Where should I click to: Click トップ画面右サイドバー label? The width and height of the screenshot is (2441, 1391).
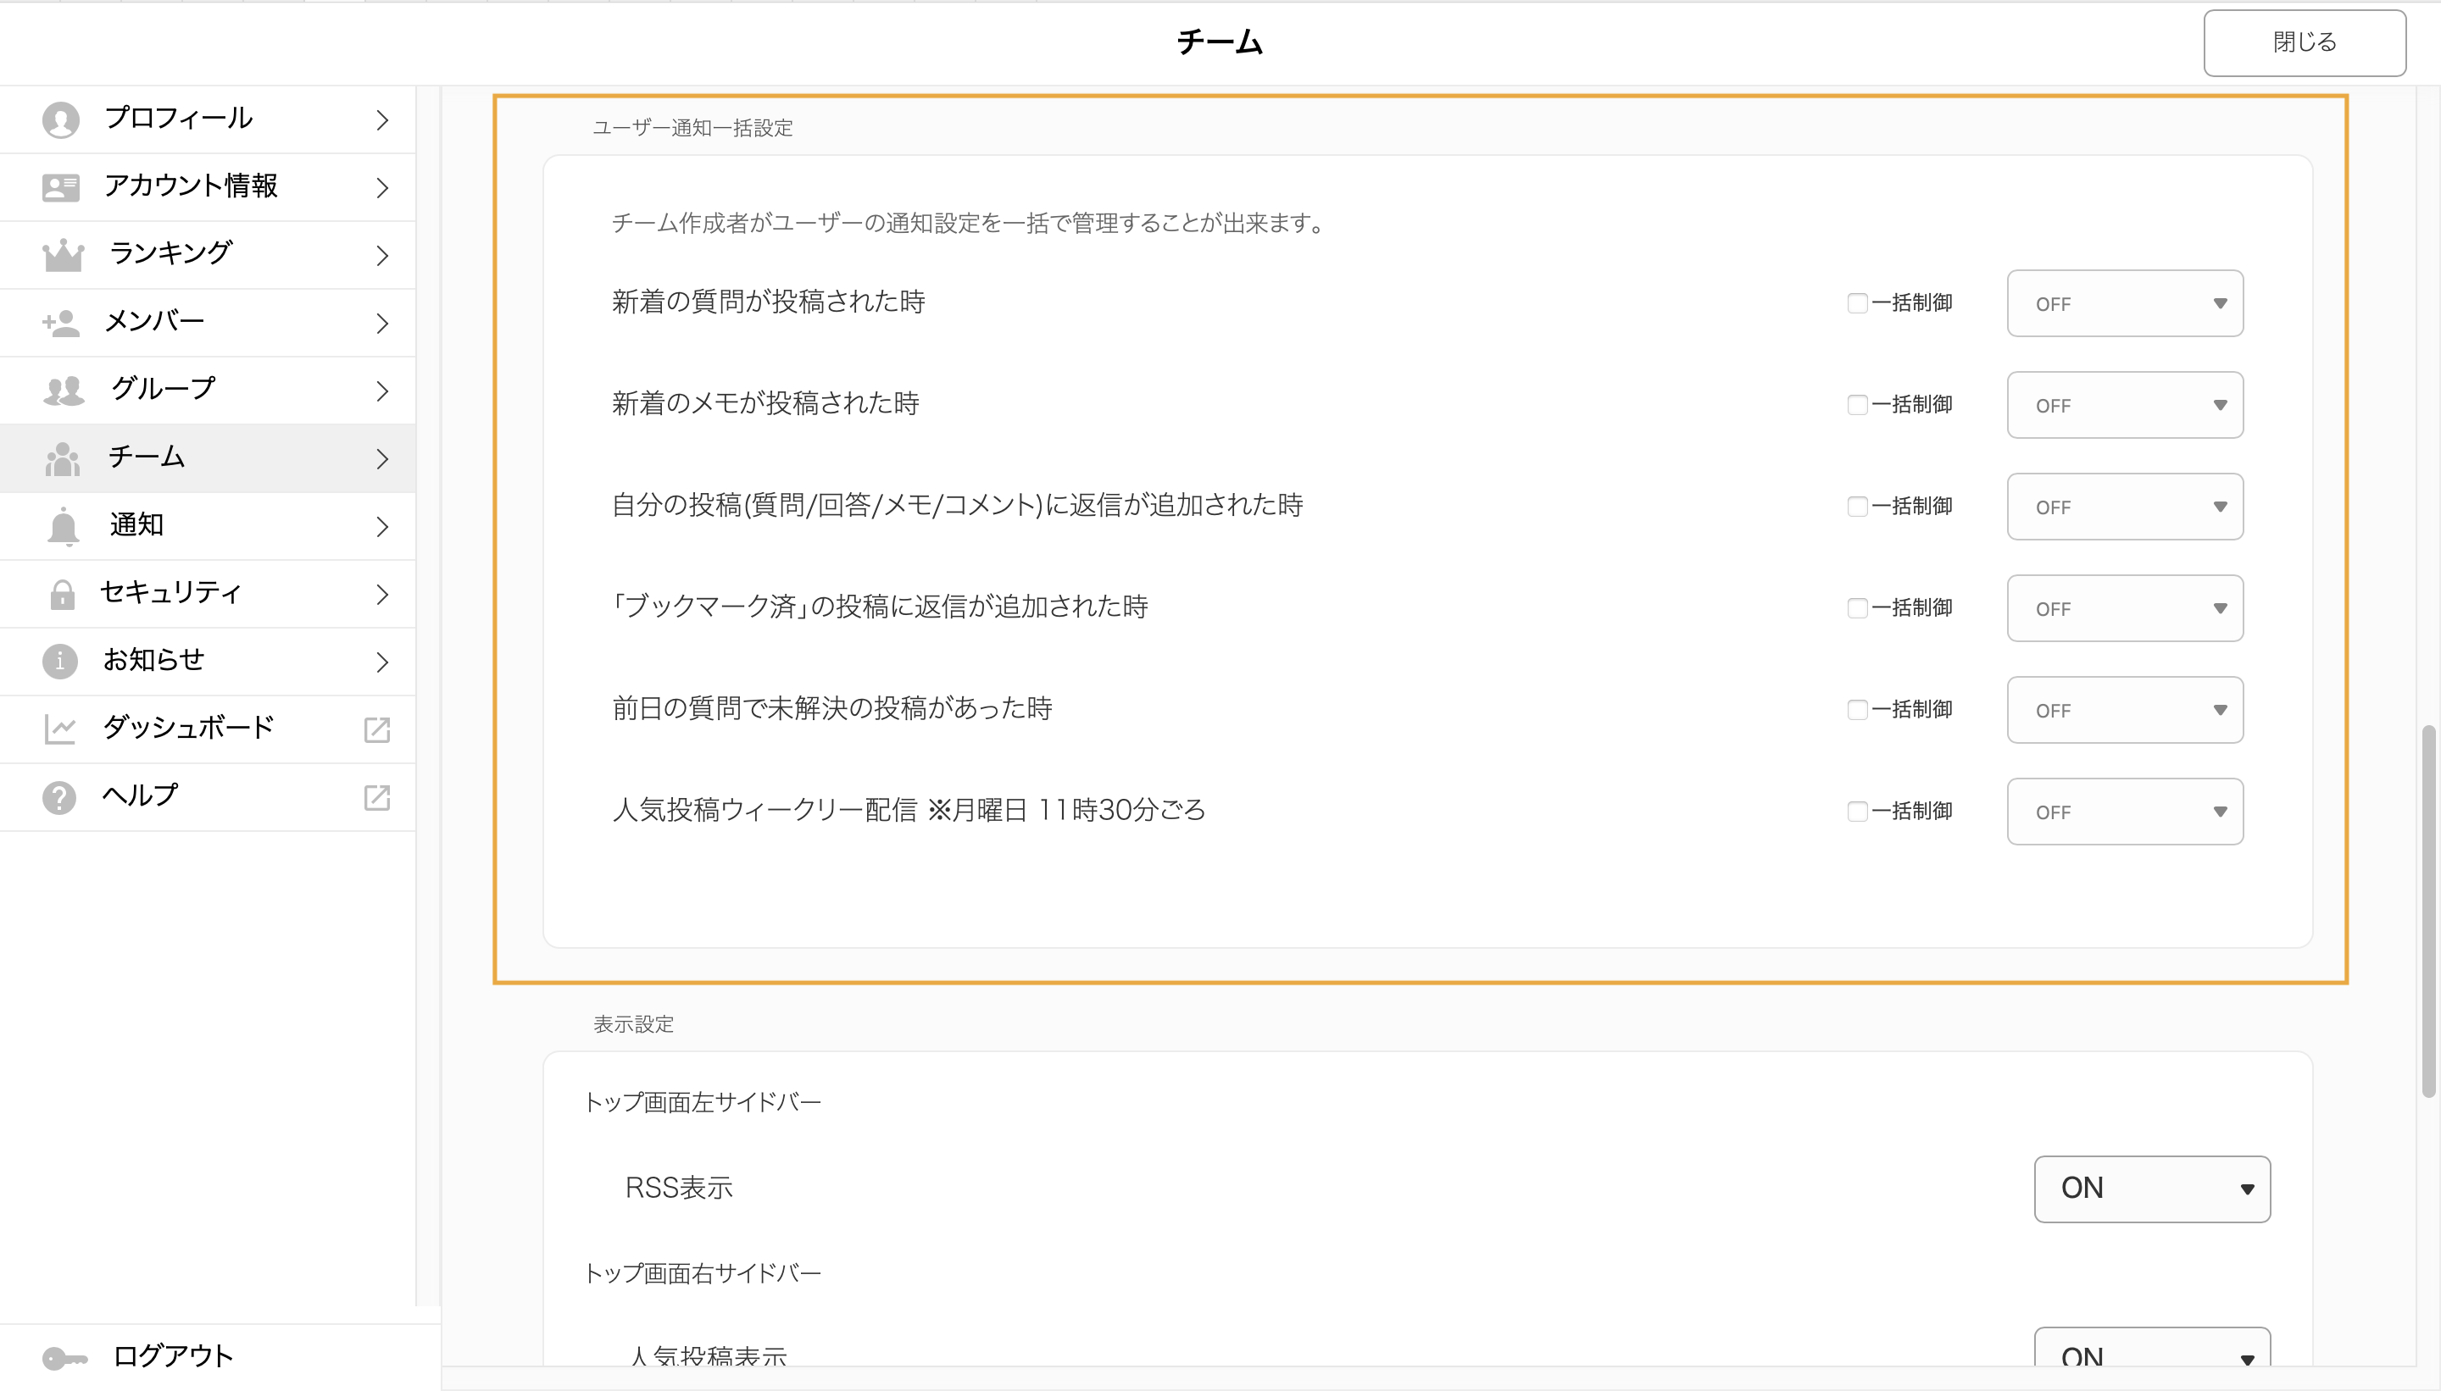click(x=703, y=1274)
